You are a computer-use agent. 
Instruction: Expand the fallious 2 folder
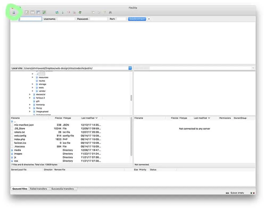coord(30,98)
